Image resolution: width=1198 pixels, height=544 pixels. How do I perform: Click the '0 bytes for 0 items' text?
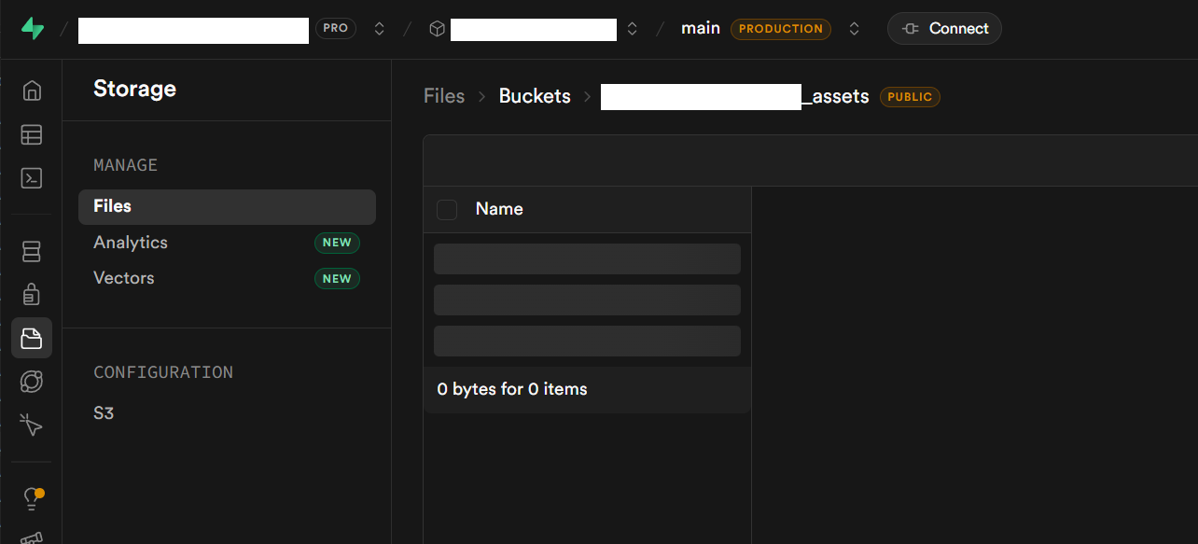tap(512, 389)
